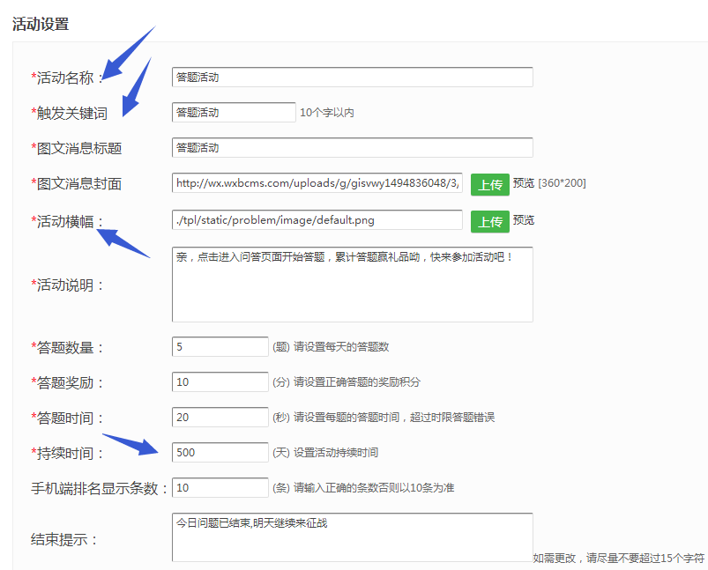Click the 活动名称 text input field
Screen dimensions: 708x570
click(352, 78)
